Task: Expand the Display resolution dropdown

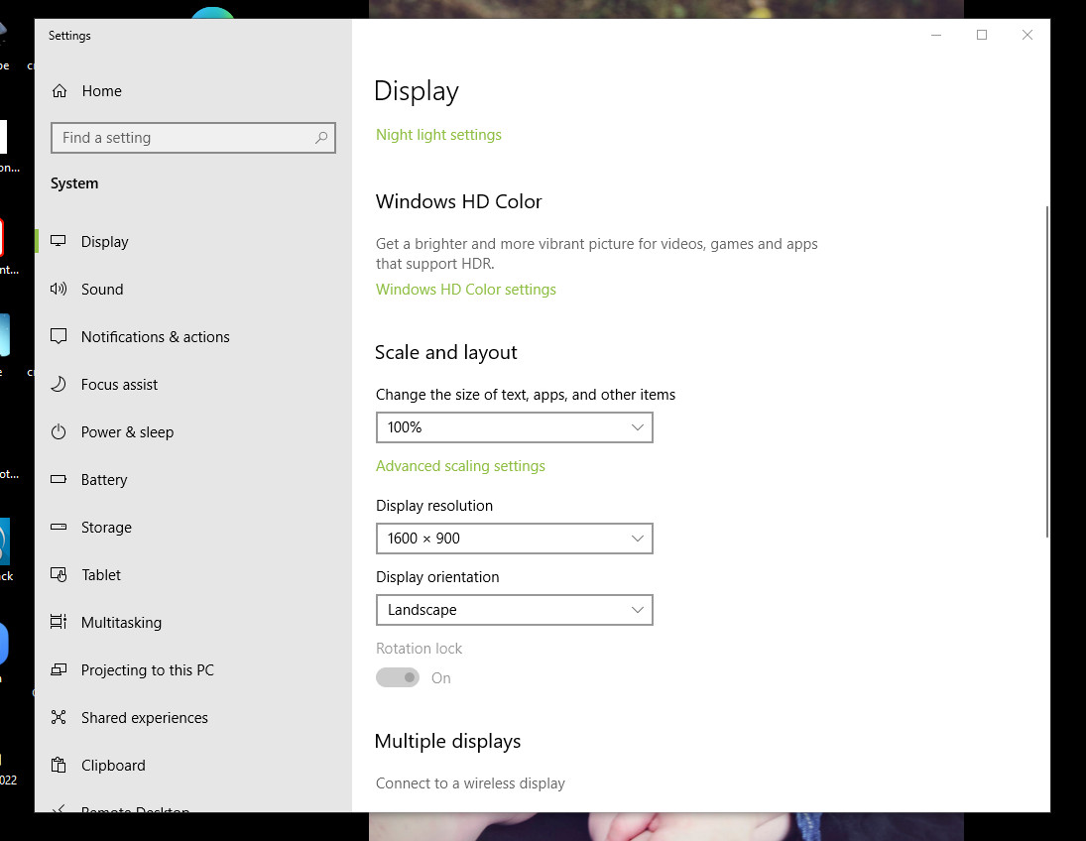Action: point(514,539)
